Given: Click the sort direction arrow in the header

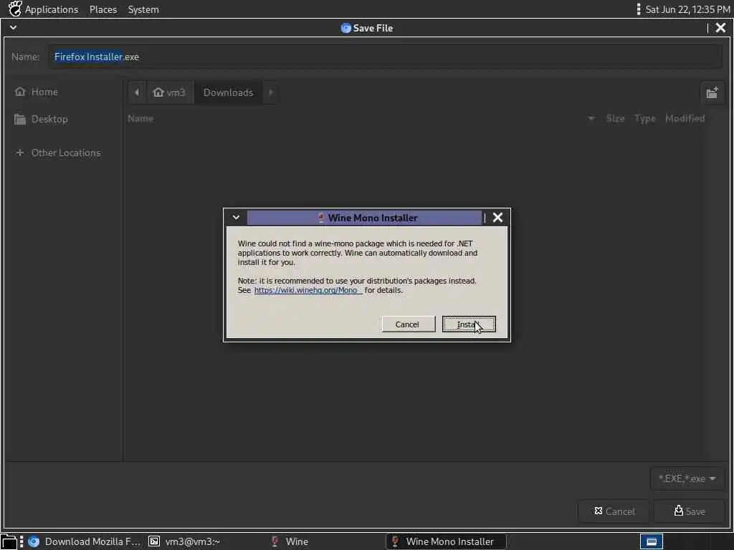Looking at the screenshot, I should pyautogui.click(x=591, y=119).
